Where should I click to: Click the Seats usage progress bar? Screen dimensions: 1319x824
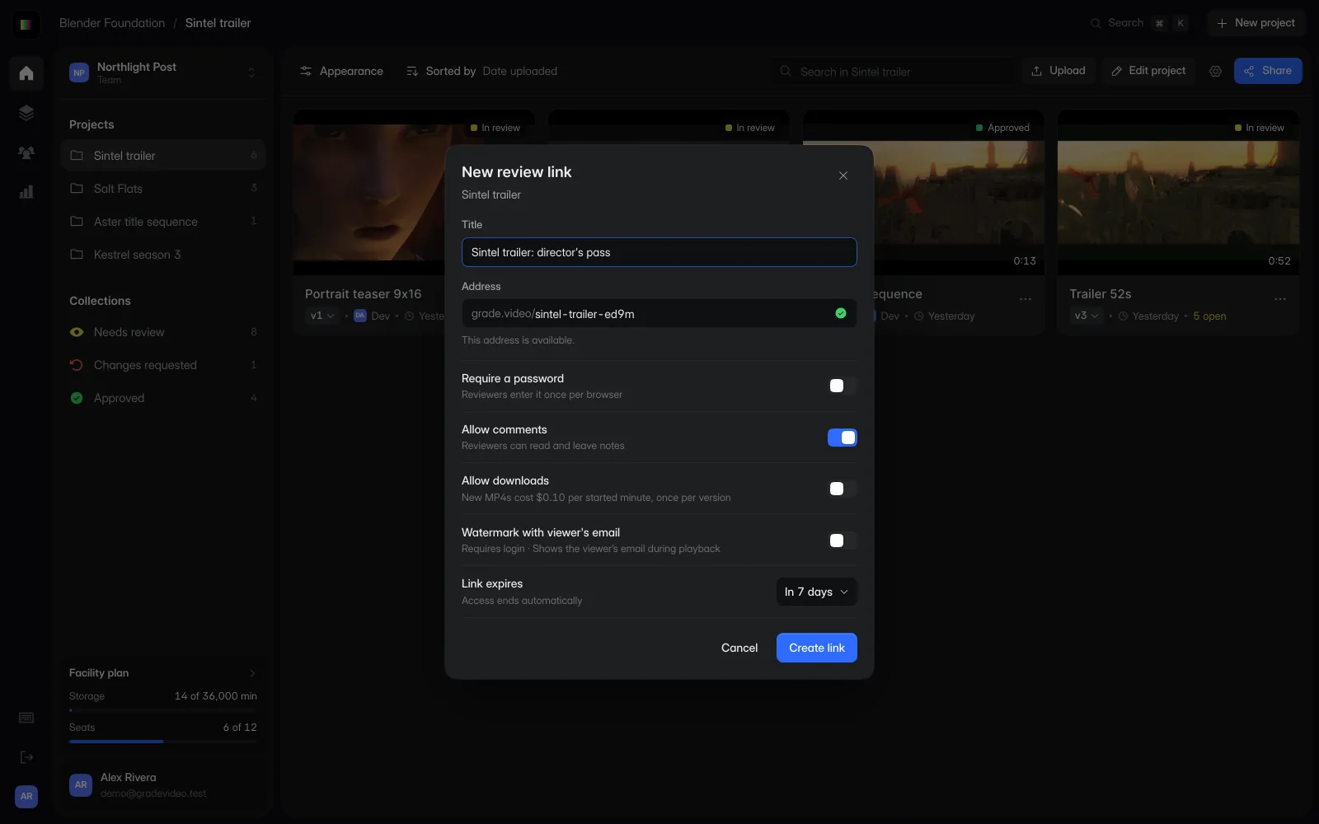pyautogui.click(x=163, y=742)
